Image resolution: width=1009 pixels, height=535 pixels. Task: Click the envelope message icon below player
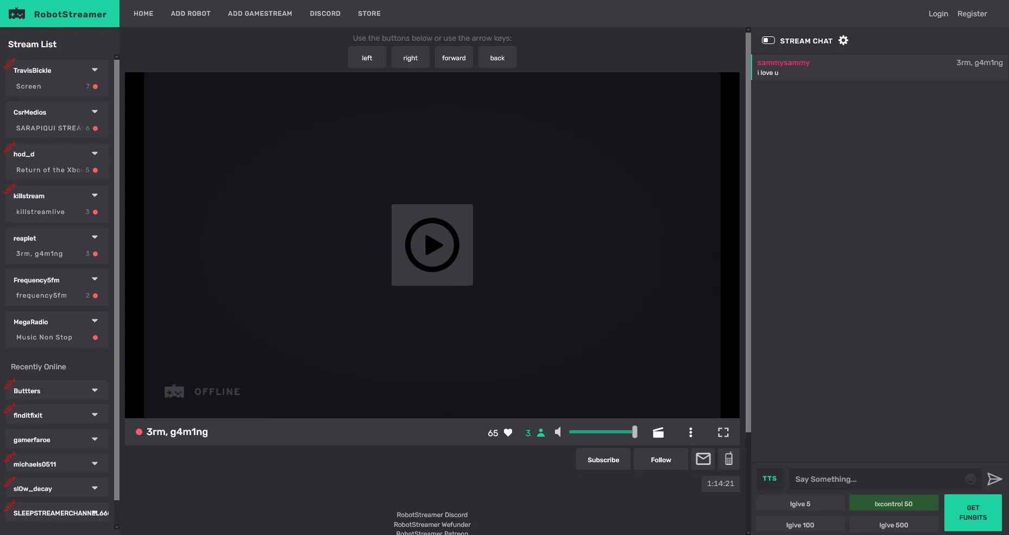(703, 459)
